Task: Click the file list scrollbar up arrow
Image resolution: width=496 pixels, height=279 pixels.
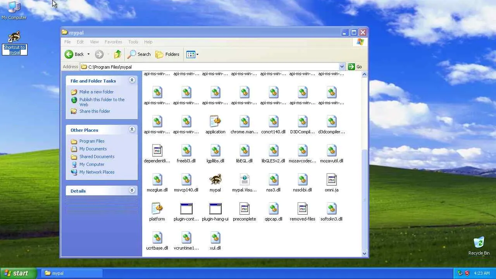Action: (x=364, y=74)
